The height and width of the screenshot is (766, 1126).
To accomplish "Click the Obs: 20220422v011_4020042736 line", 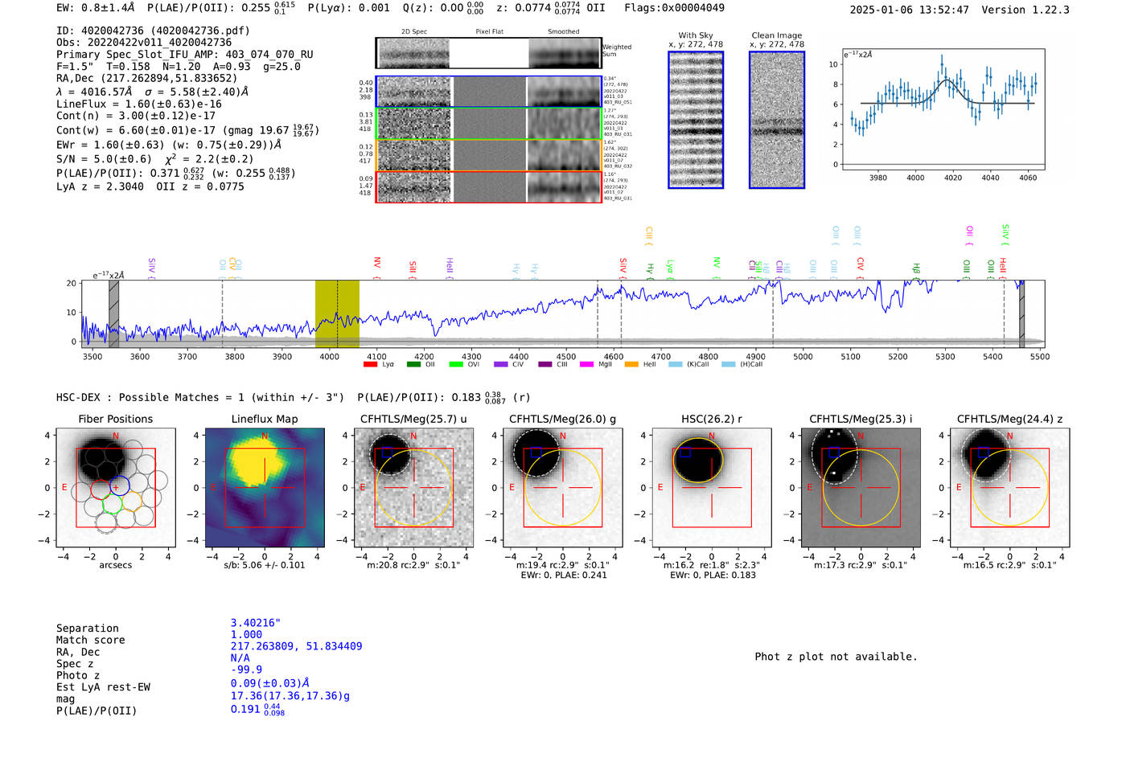I will [x=144, y=43].
